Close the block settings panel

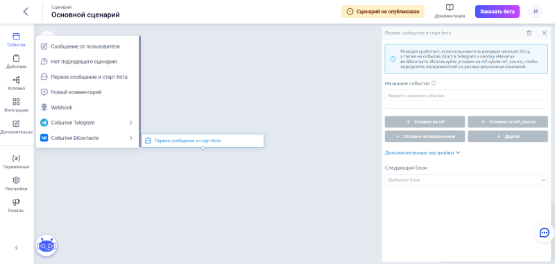pos(545,33)
